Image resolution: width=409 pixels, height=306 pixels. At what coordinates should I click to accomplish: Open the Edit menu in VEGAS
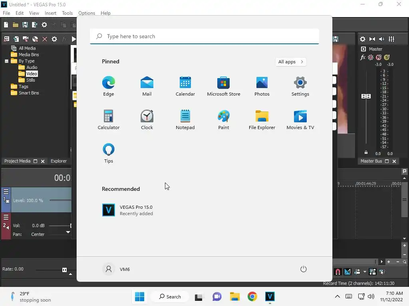20,13
